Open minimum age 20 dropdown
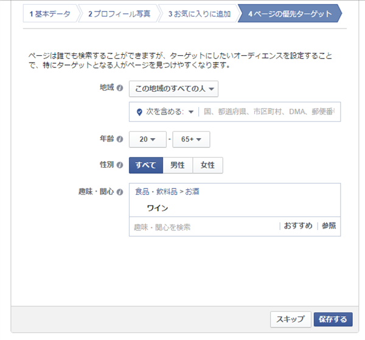 click(x=148, y=139)
